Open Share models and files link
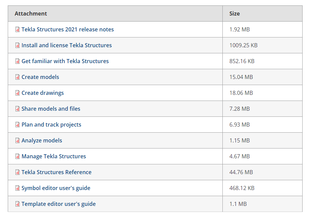Screen dimensions: 309x216 coord(51,109)
